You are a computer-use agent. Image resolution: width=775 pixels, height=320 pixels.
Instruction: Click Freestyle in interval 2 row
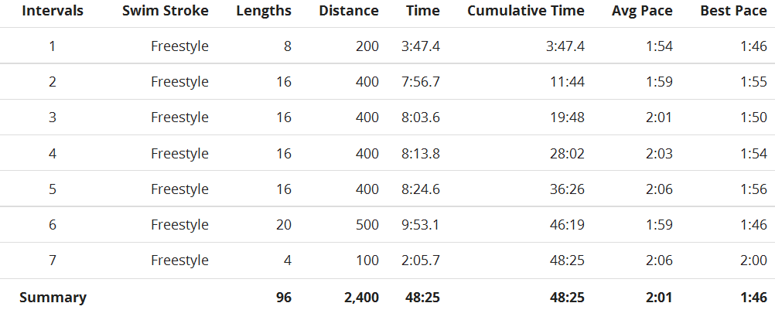[179, 82]
